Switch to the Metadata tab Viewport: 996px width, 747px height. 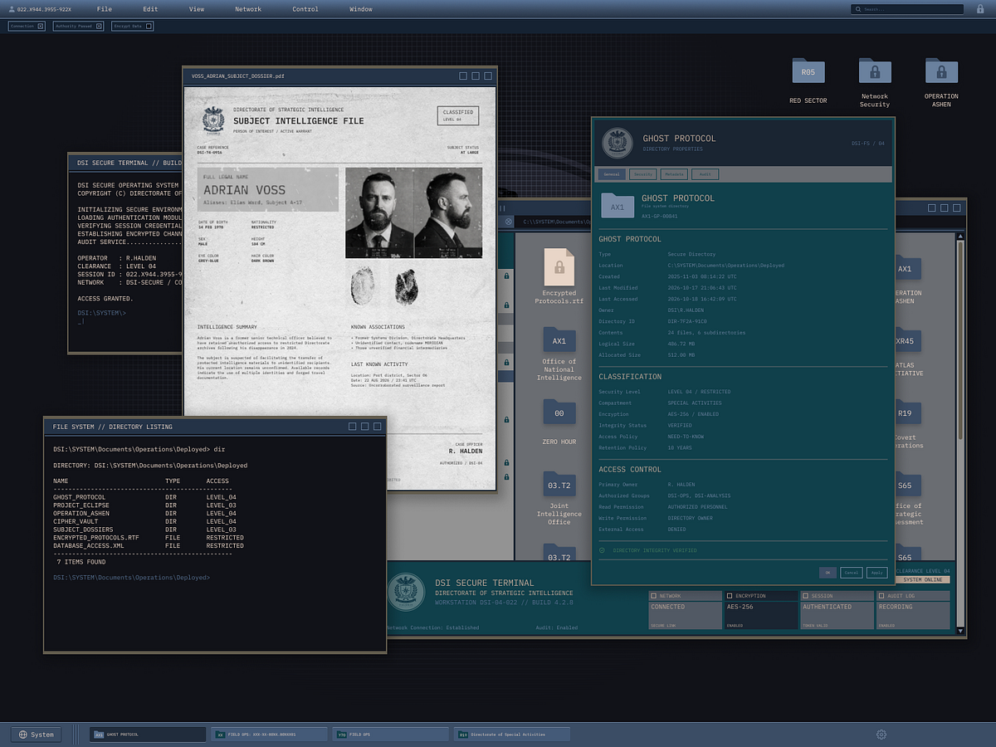click(x=675, y=174)
